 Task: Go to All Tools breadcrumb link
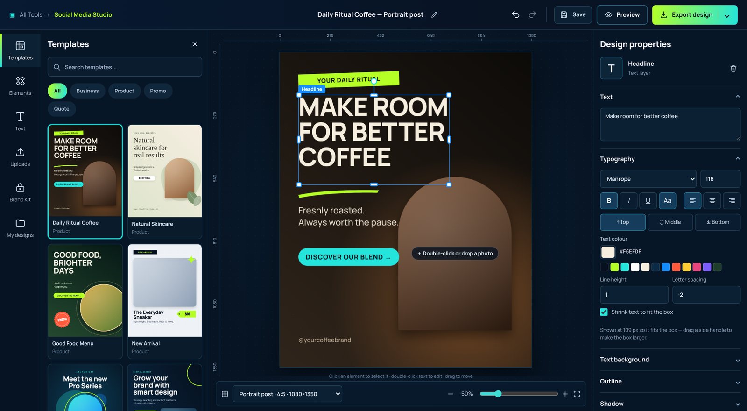pyautogui.click(x=31, y=15)
